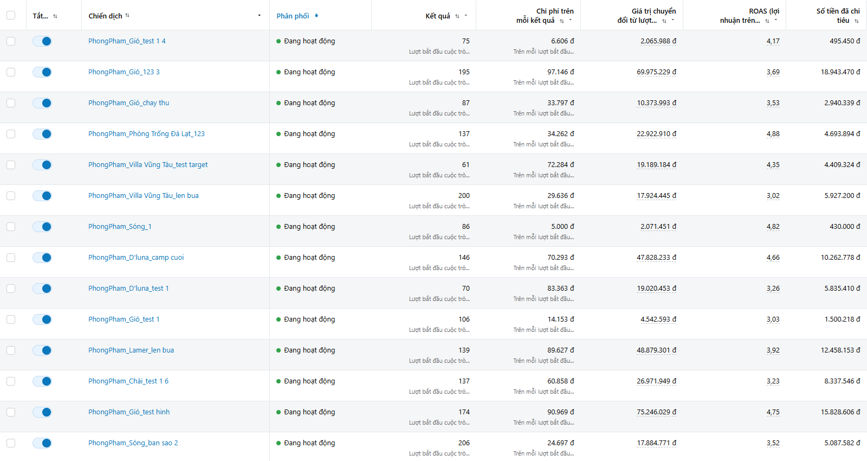Click sort icon next to Kết quả
The width and height of the screenshot is (867, 461).
pos(457,16)
